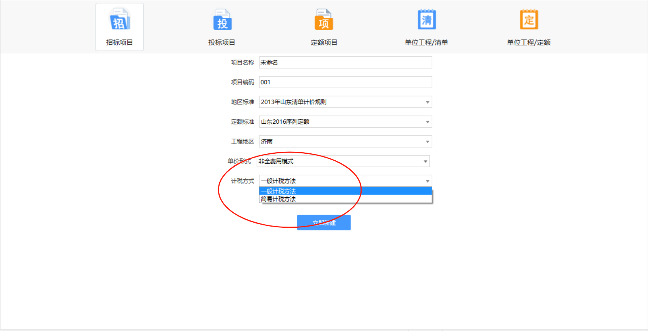Choose 简易计税方法 from the list
648x331 pixels.
click(345, 199)
